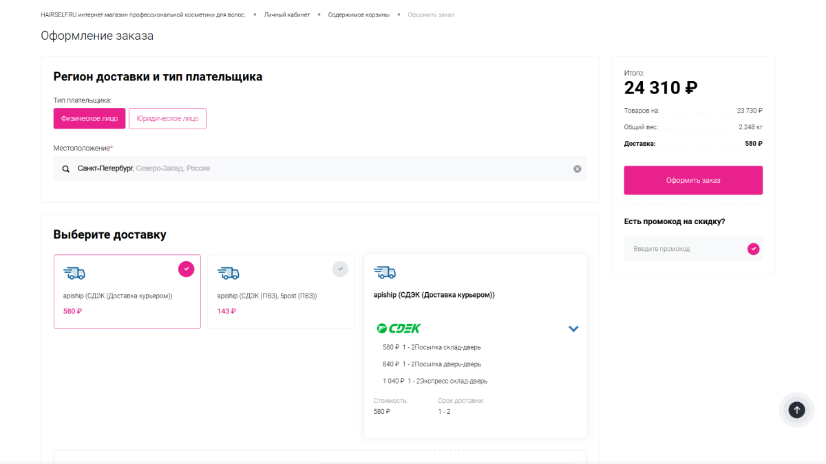
Task: Click truck icon on ПВЗ delivery card
Action: click(229, 273)
